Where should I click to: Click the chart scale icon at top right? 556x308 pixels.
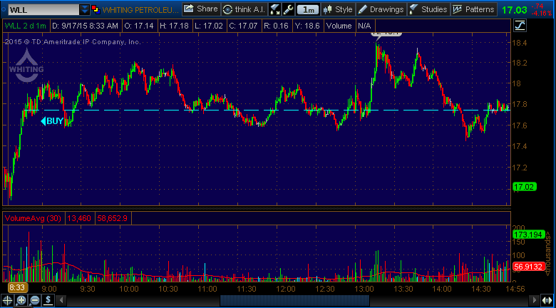pyautogui.click(x=520, y=25)
